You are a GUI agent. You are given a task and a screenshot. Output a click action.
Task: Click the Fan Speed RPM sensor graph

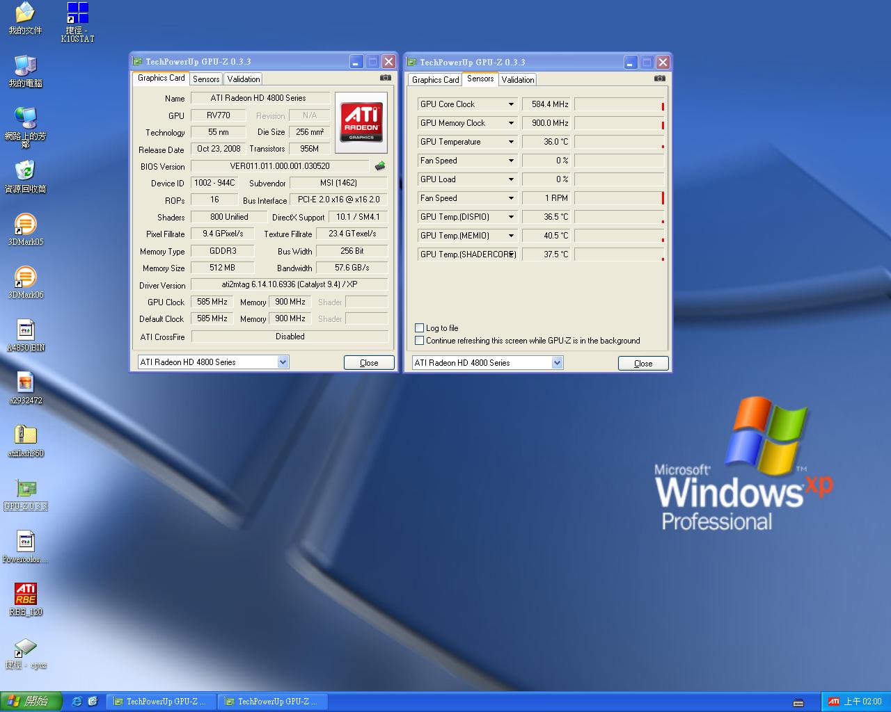tap(620, 198)
